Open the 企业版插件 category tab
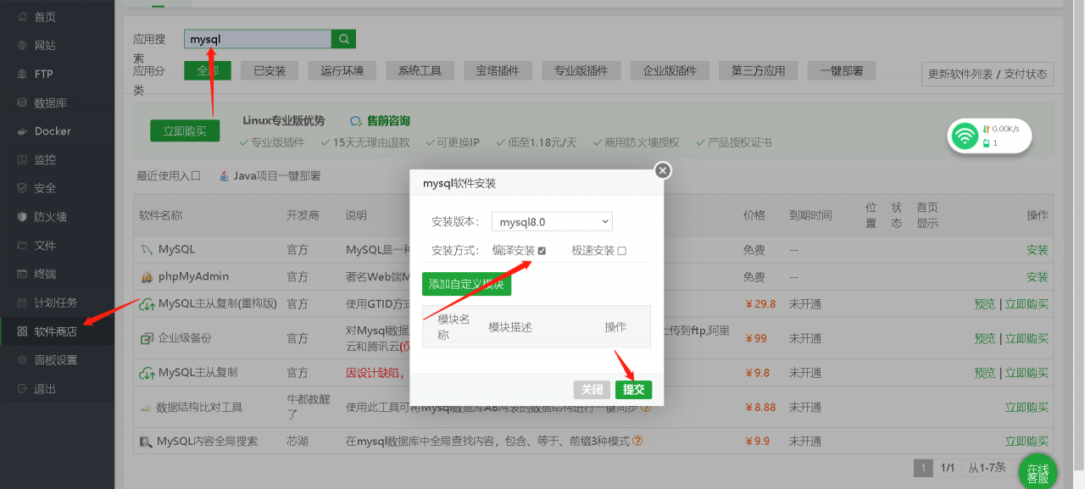 coord(669,70)
